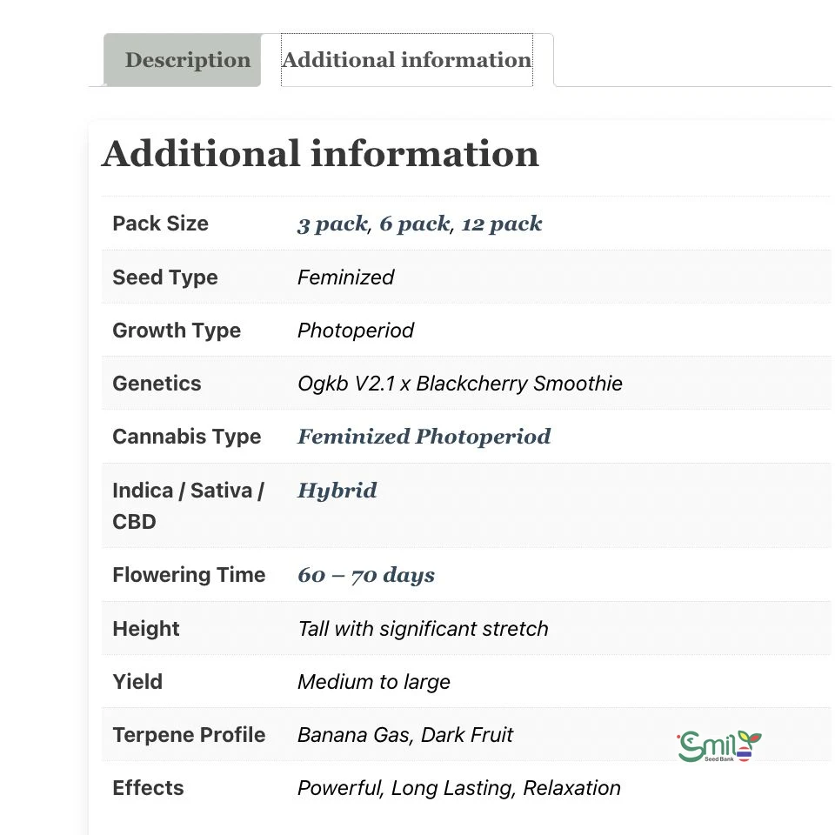
Task: Switch to the Description tab
Action: coord(187,60)
